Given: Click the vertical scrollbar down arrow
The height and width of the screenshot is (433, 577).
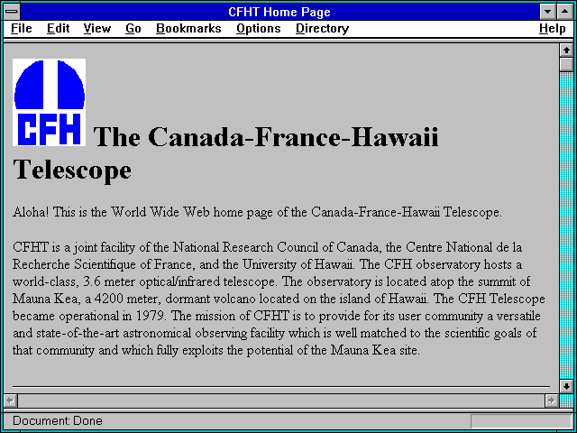Looking at the screenshot, I should tap(566, 386).
